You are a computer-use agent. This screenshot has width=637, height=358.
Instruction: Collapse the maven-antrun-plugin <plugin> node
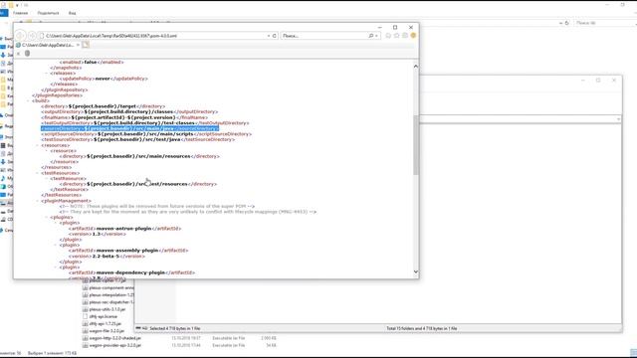click(x=56, y=223)
